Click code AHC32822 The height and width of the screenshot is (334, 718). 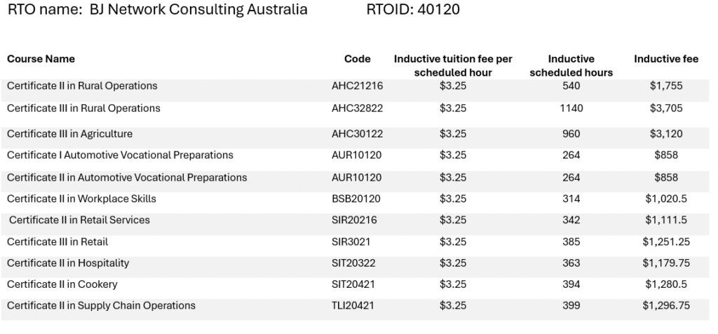357,109
